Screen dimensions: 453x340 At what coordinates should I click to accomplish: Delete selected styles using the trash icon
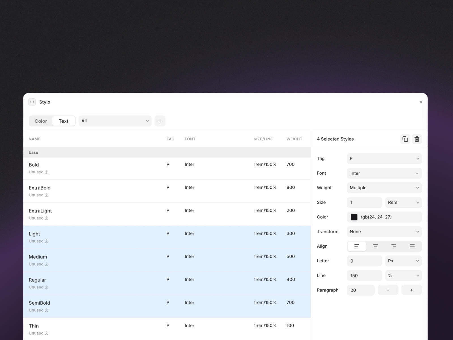pyautogui.click(x=417, y=139)
